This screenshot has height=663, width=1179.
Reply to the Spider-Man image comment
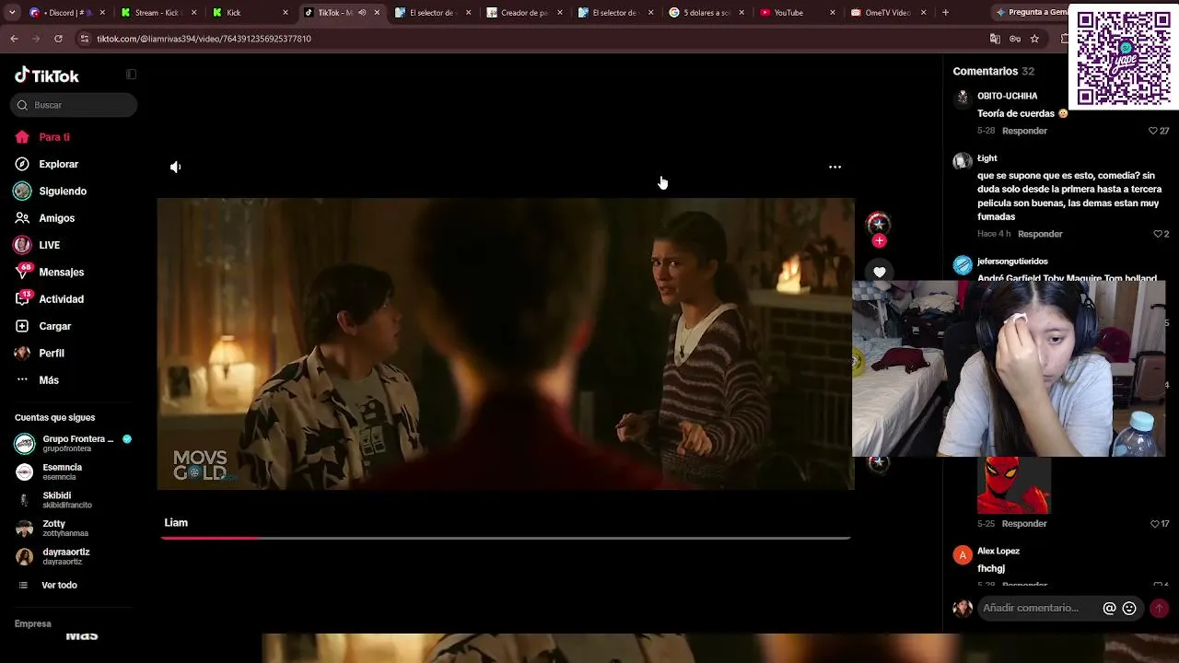coord(1024,524)
